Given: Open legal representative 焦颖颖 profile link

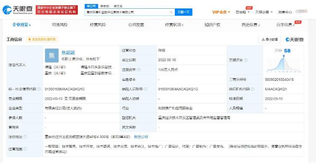Looking at the screenshot, I should 68,53.
